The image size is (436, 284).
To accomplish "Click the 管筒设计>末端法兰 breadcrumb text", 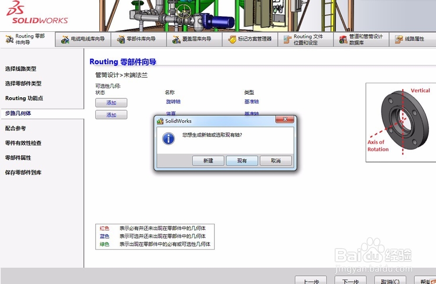I will tap(122, 75).
